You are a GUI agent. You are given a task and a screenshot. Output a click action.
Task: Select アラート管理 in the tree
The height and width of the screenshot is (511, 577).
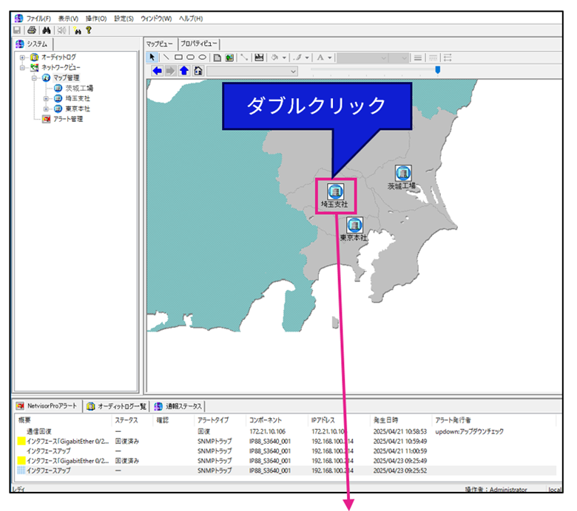(x=67, y=119)
